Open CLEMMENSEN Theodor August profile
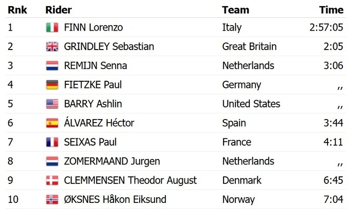 (130, 180)
